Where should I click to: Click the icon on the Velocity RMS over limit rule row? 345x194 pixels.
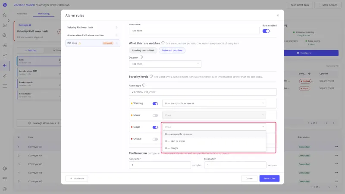point(116,28)
